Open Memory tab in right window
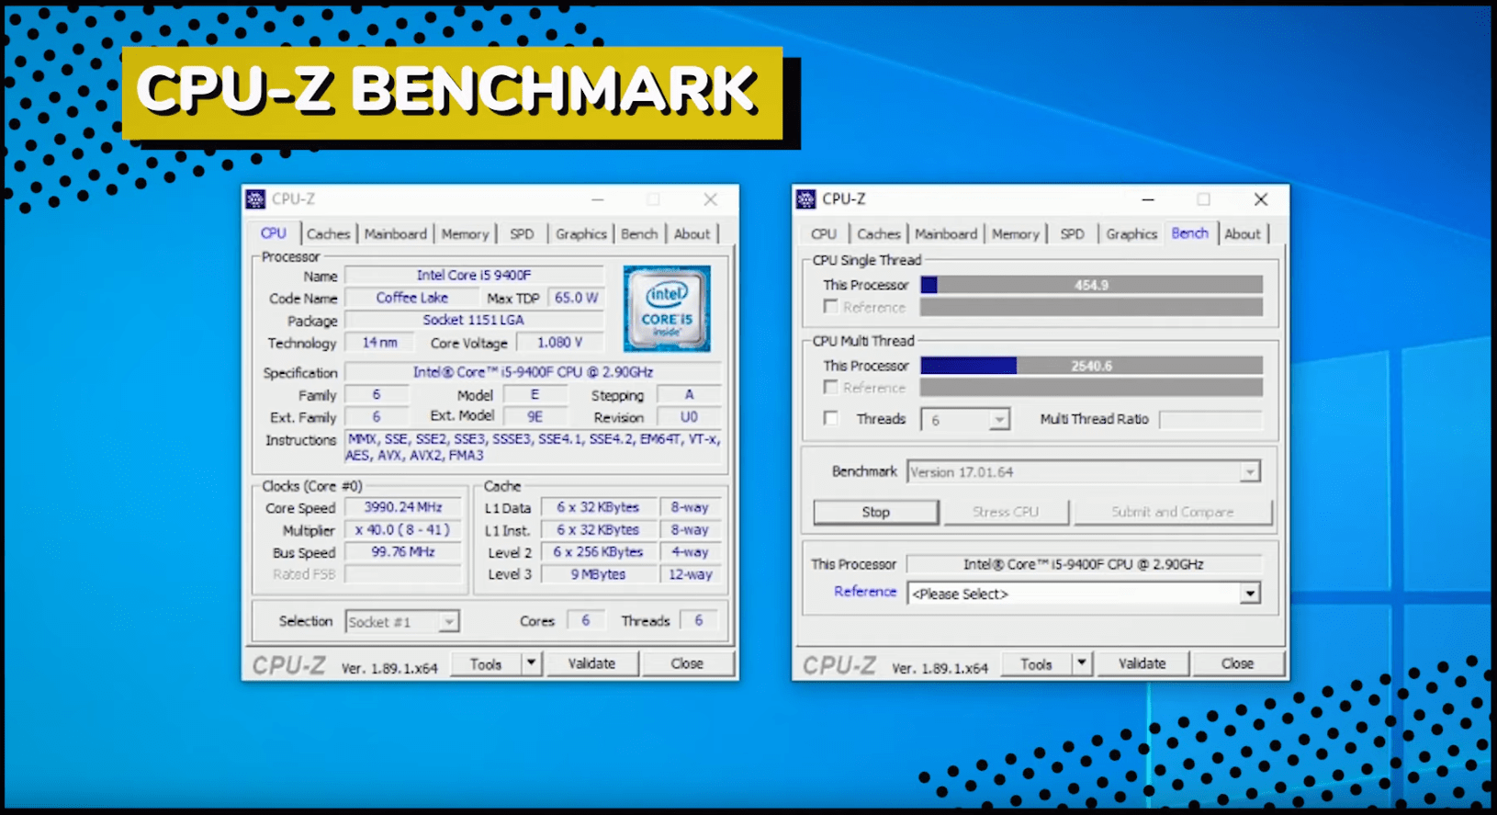 pyautogui.click(x=1015, y=234)
